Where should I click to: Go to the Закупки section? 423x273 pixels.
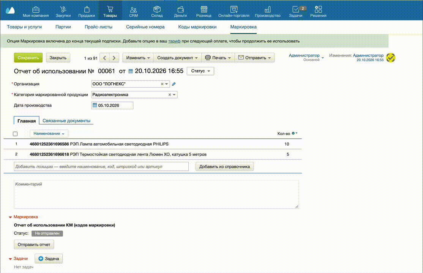63,12
